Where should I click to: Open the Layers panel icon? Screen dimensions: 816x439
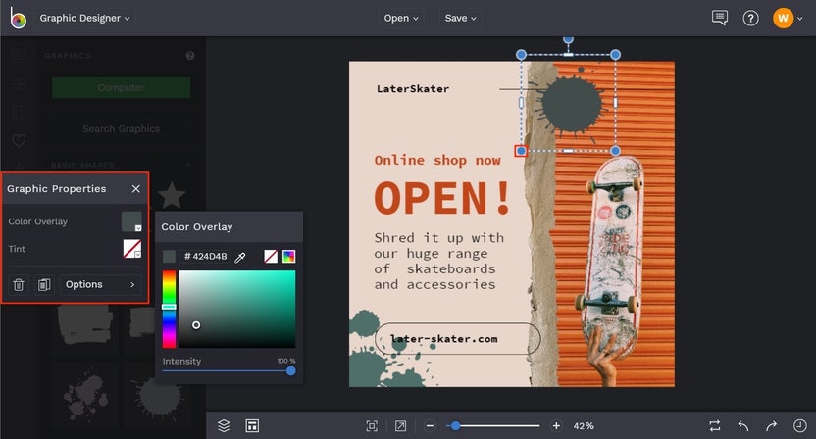(x=224, y=426)
